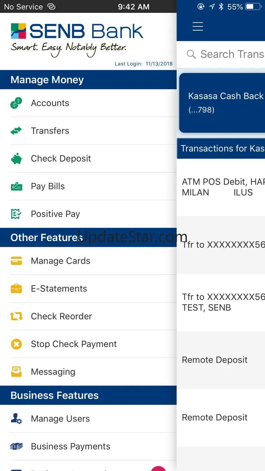The image size is (265, 471).
Task: Tap the Pay Bills check icon
Action: pyautogui.click(x=16, y=186)
